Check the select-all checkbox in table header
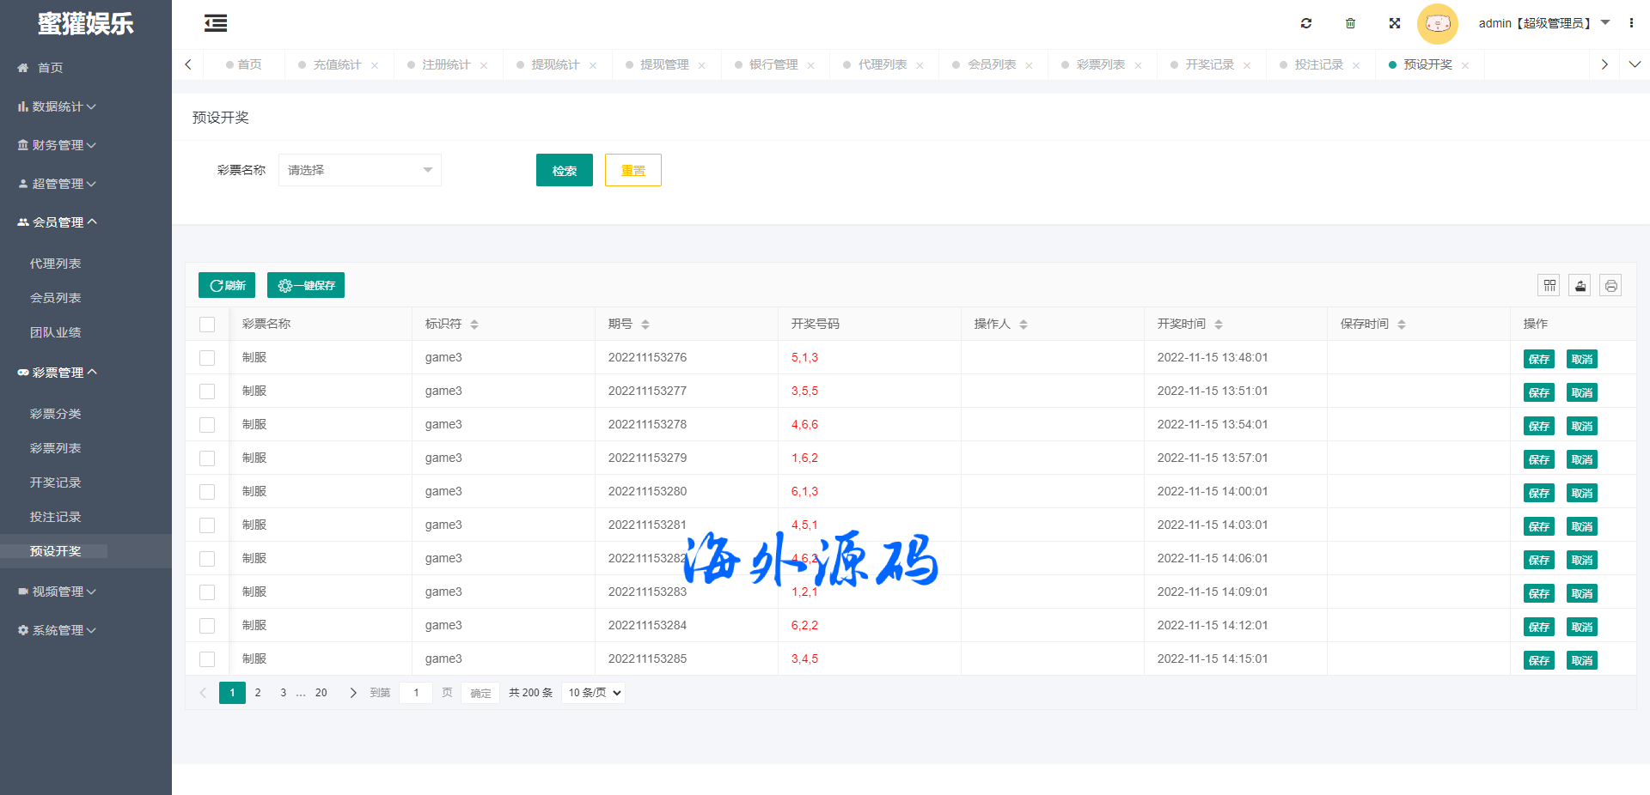The width and height of the screenshot is (1650, 795). (x=207, y=325)
